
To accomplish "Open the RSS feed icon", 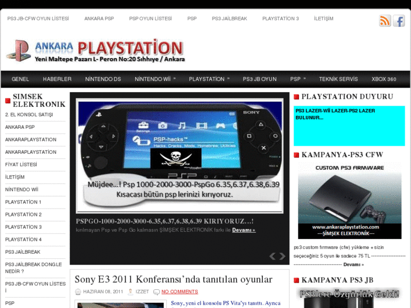I will click(x=385, y=21).
